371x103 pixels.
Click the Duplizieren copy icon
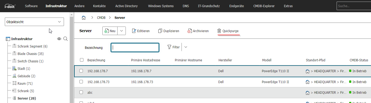[160, 31]
